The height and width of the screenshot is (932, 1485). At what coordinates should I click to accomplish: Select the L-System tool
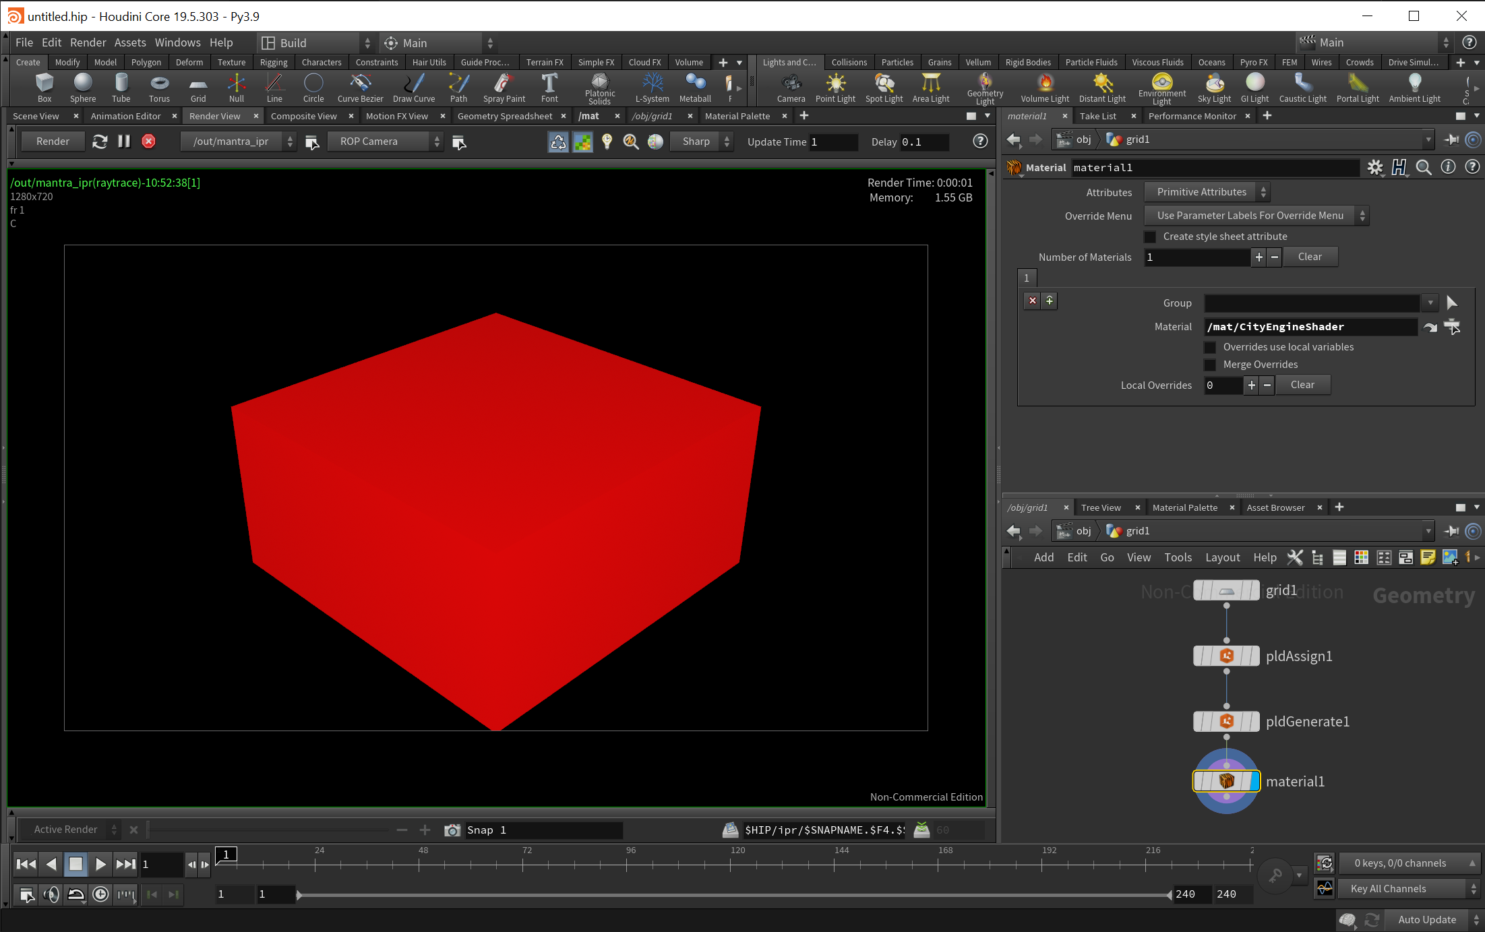(652, 88)
